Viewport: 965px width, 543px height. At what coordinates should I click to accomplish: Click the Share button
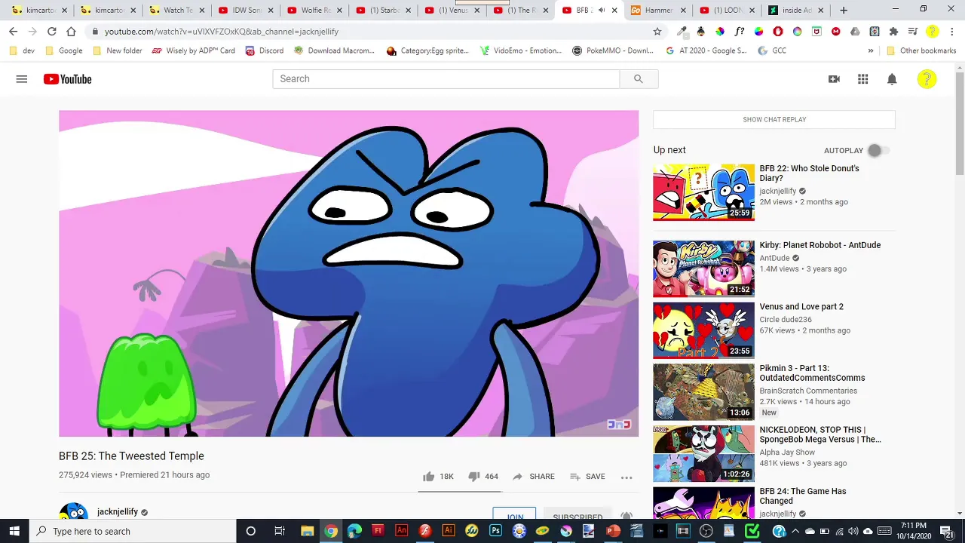pos(533,477)
